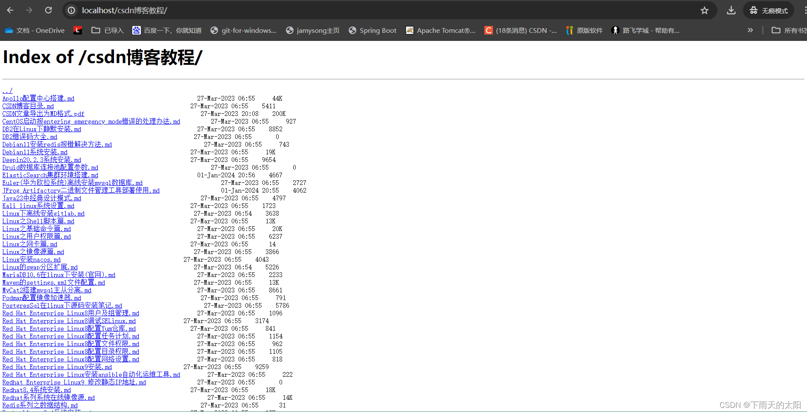The height and width of the screenshot is (413, 807).
Task: Open Linux的swap分区扩展.md
Action: (40, 267)
